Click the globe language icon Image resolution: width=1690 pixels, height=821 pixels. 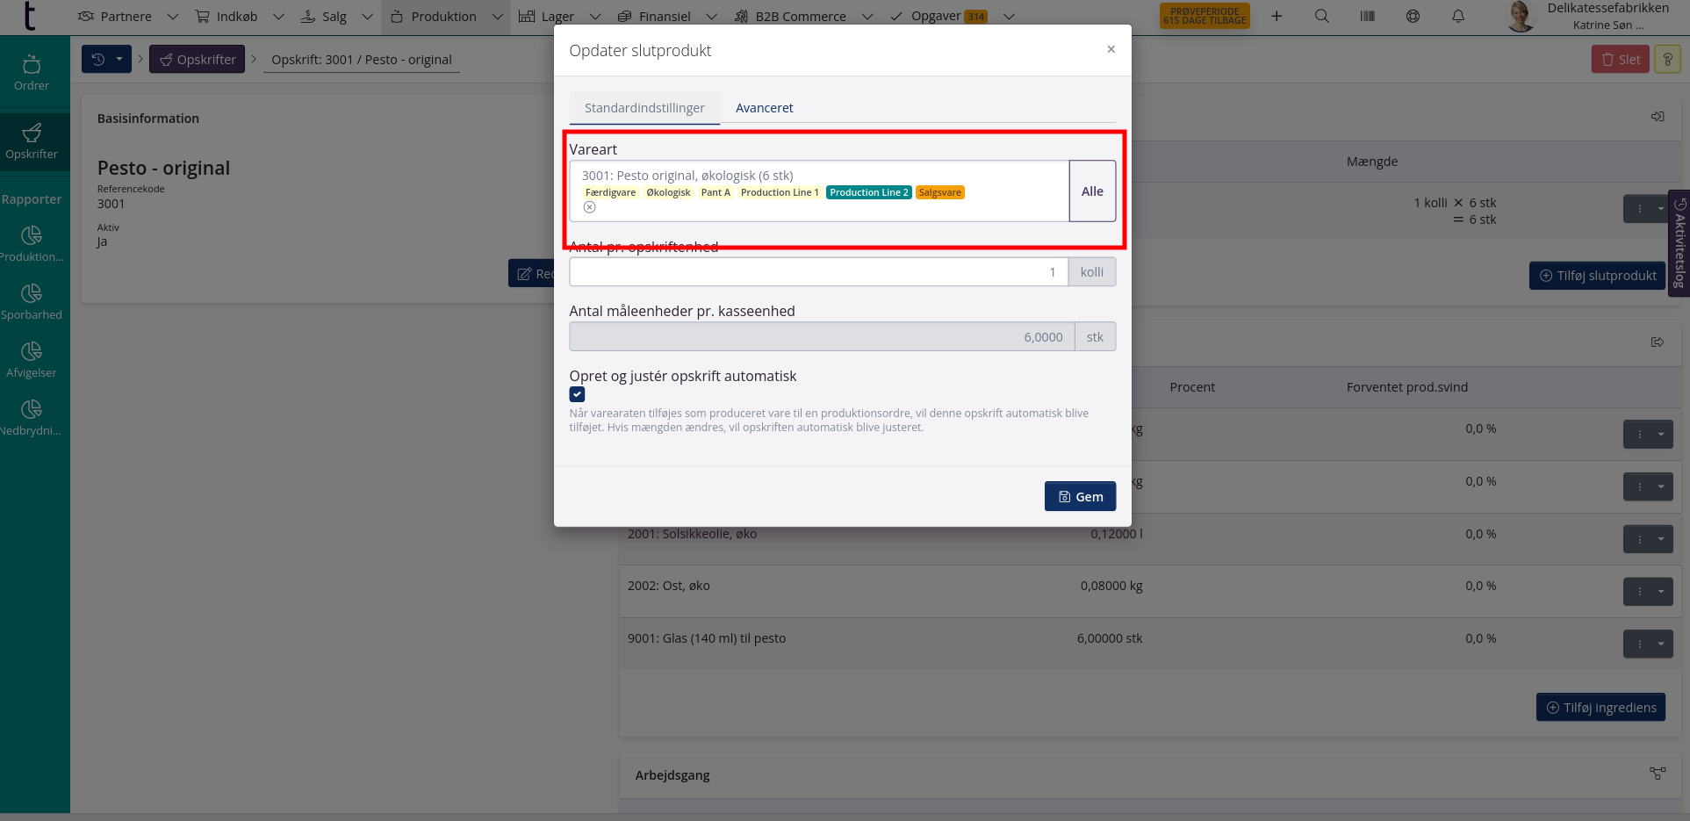tap(1413, 16)
